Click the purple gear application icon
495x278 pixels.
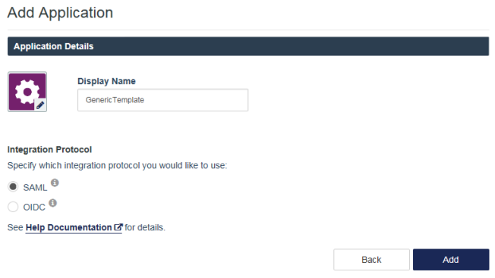[27, 92]
